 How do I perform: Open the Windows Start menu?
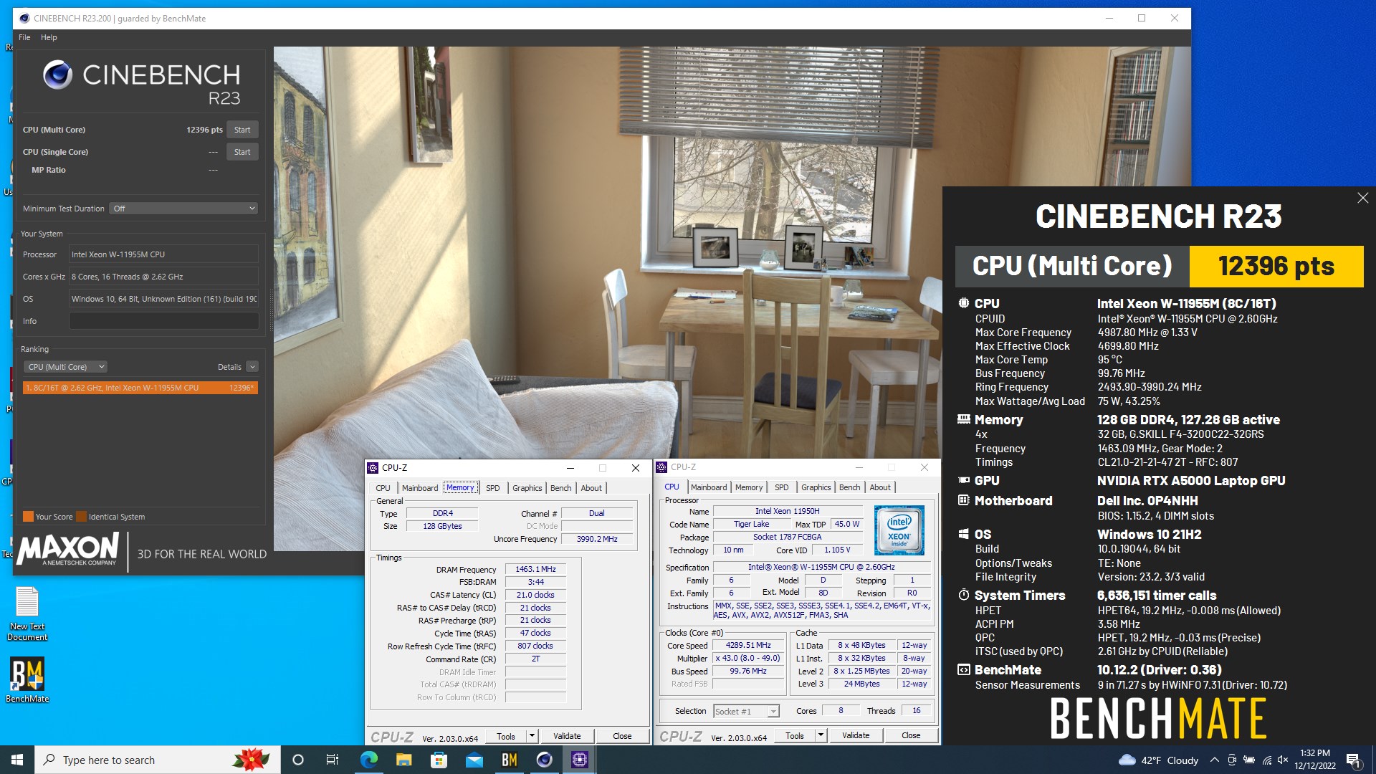coord(17,760)
